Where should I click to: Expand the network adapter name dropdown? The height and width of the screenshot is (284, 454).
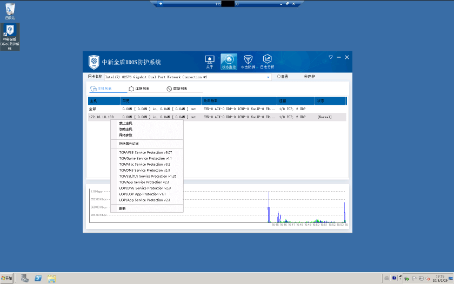pyautogui.click(x=268, y=77)
